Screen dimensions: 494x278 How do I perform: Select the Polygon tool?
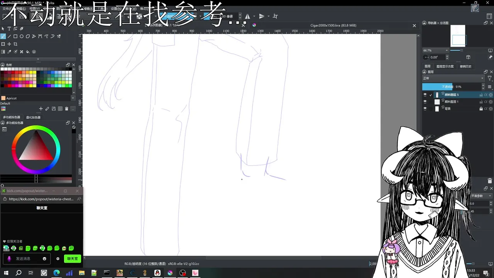point(28,36)
